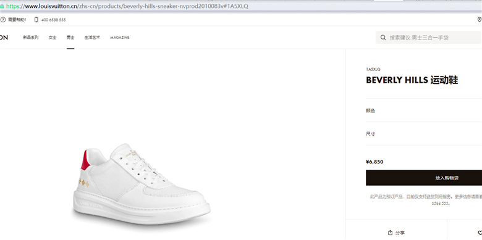
Task: Click the share icon next to 分享
Action: [x=391, y=233]
